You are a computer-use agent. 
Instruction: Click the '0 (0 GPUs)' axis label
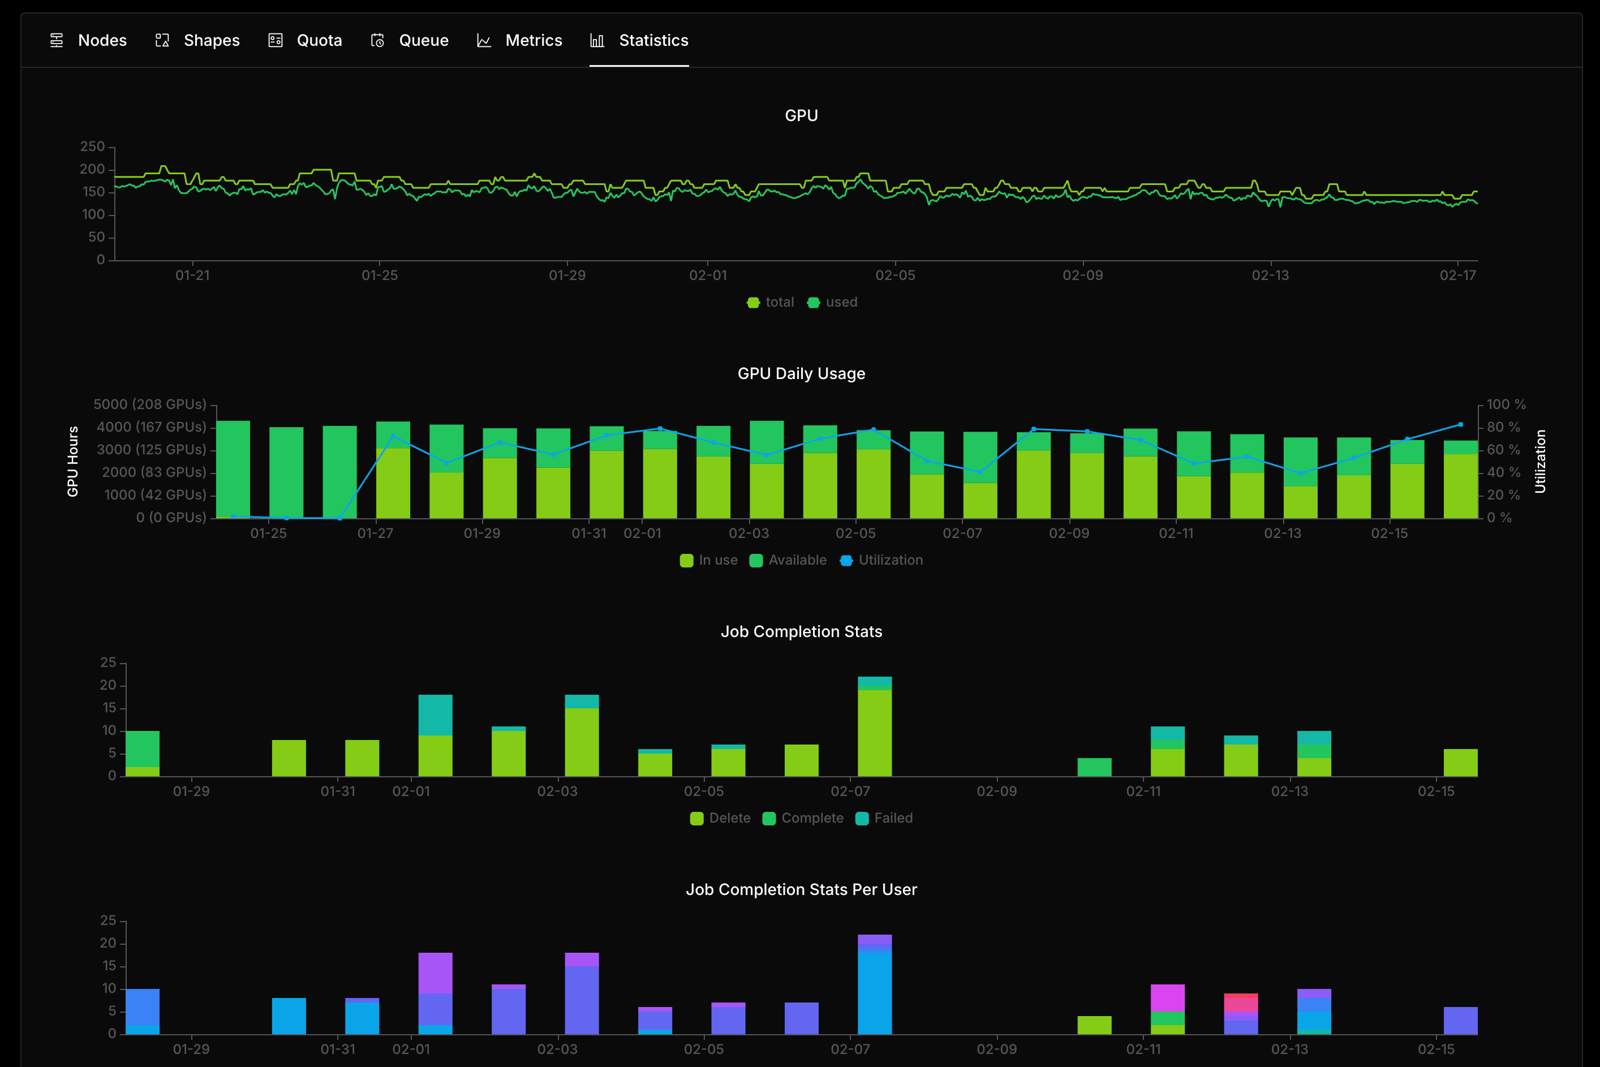(x=171, y=518)
